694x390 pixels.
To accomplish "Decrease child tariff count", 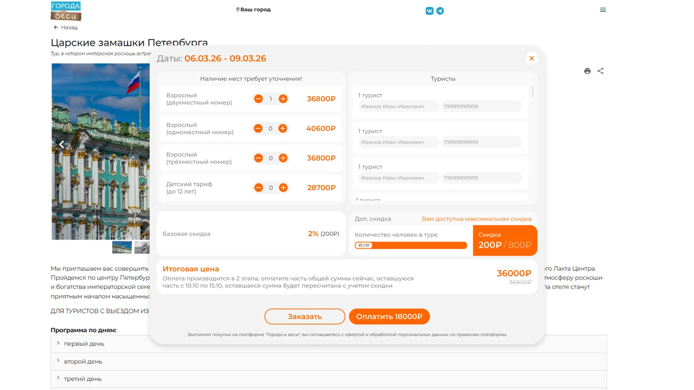I will point(259,188).
